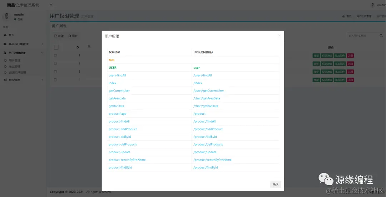
Task: Click the product-delProducts permission name
Action: point(123,145)
